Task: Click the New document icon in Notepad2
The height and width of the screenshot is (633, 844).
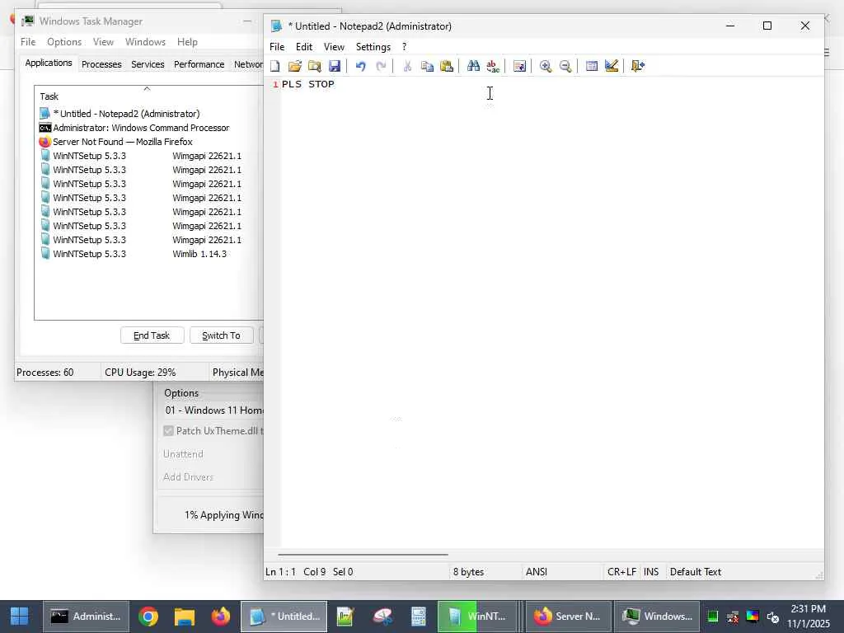Action: 275,66
